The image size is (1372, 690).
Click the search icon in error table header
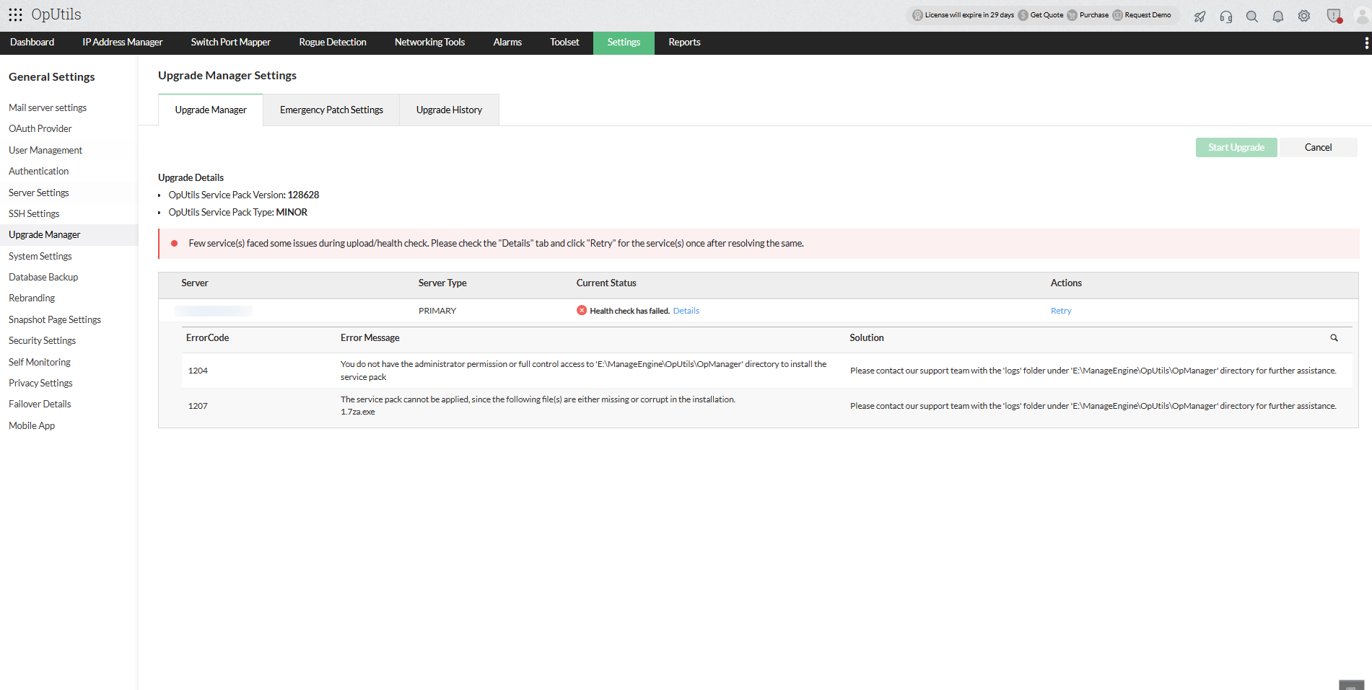[x=1334, y=337]
